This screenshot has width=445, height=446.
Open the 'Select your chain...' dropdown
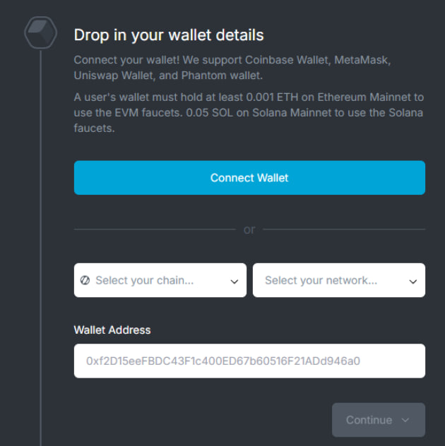(160, 280)
